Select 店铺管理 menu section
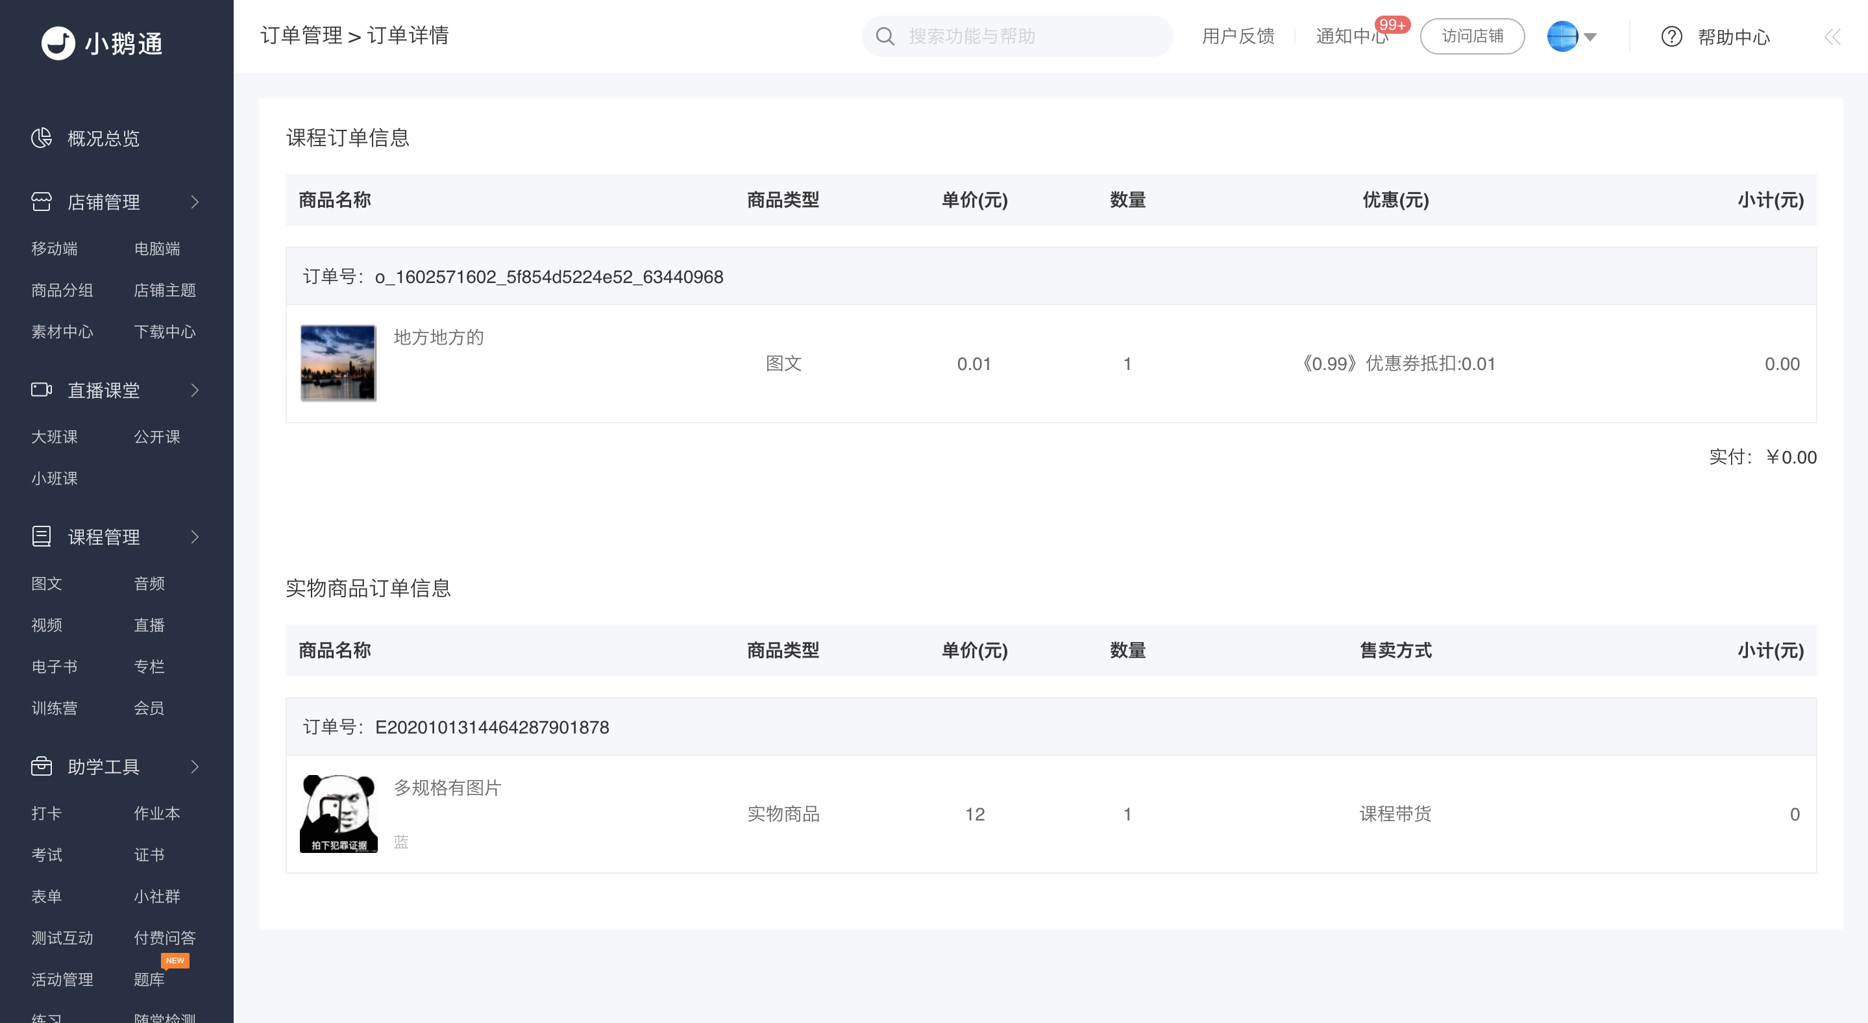The height and width of the screenshot is (1023, 1868). point(104,202)
